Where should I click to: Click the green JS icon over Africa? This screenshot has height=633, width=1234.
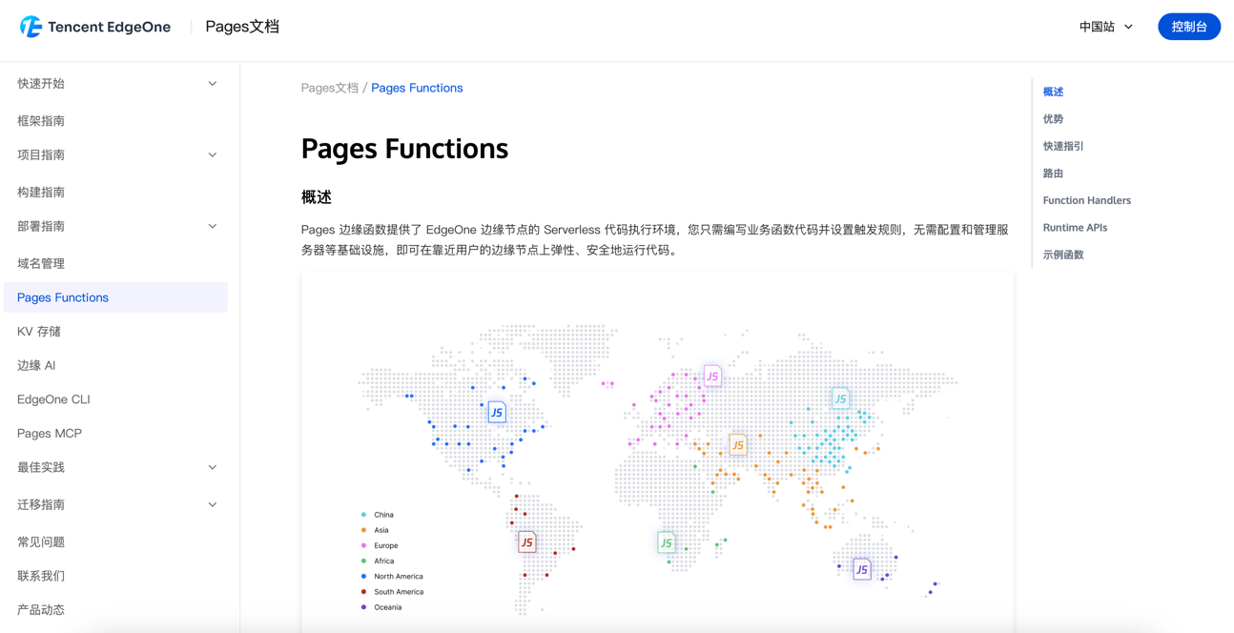[x=666, y=542]
